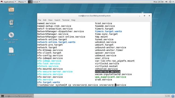Click nfslock.service symlink entry

(x=48, y=66)
